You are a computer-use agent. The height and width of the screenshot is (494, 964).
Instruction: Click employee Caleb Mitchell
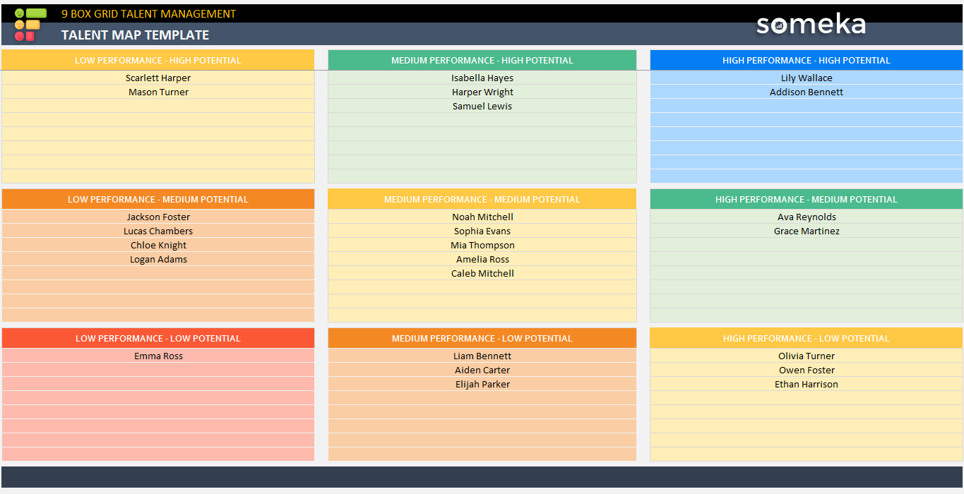click(x=482, y=274)
